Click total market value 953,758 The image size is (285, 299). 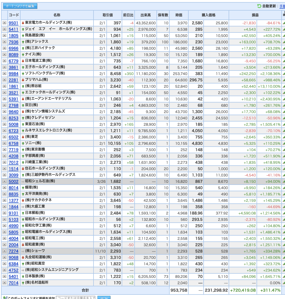tap(179, 290)
